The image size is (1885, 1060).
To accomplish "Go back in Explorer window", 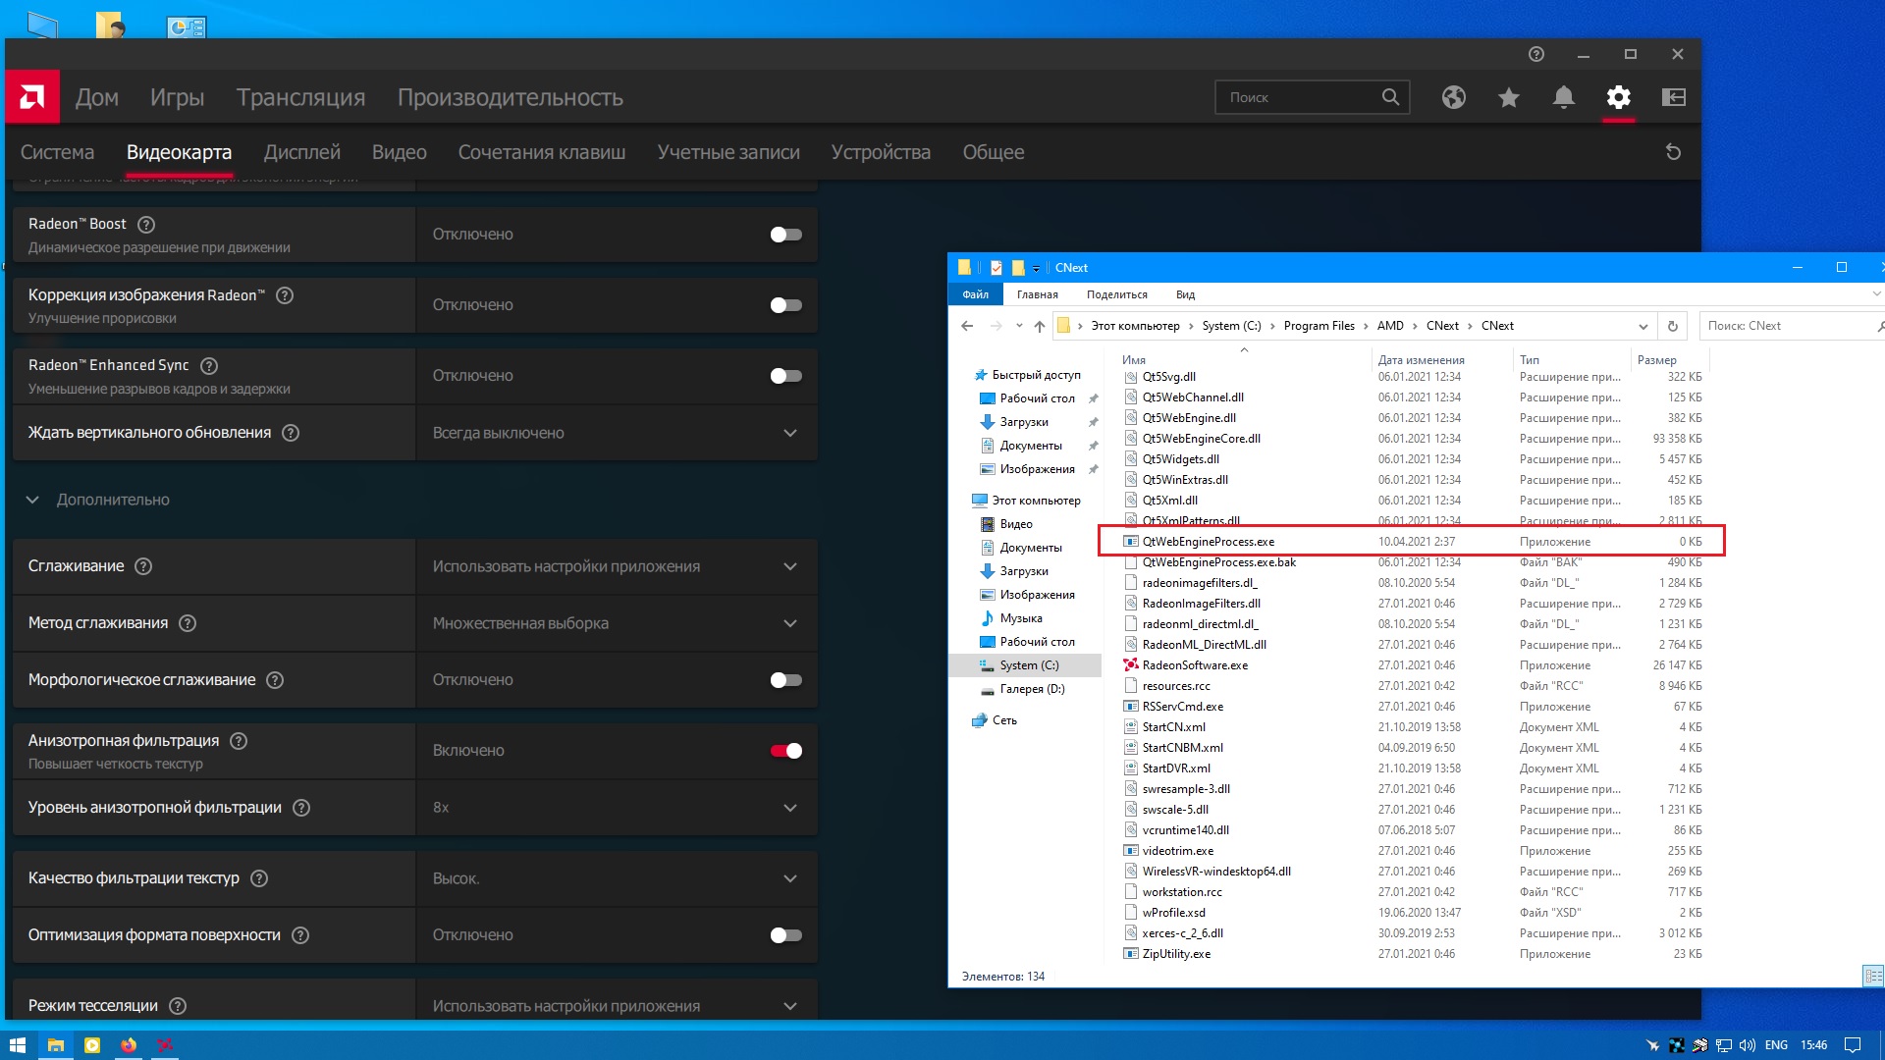I will [x=967, y=326].
